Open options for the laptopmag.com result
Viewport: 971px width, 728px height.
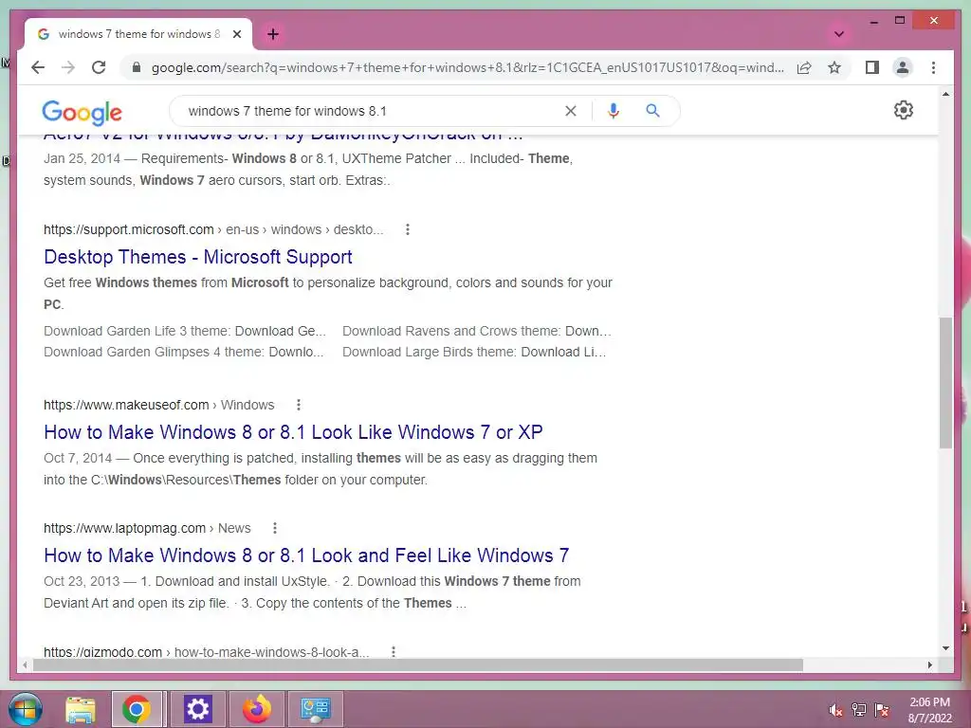pos(275,528)
